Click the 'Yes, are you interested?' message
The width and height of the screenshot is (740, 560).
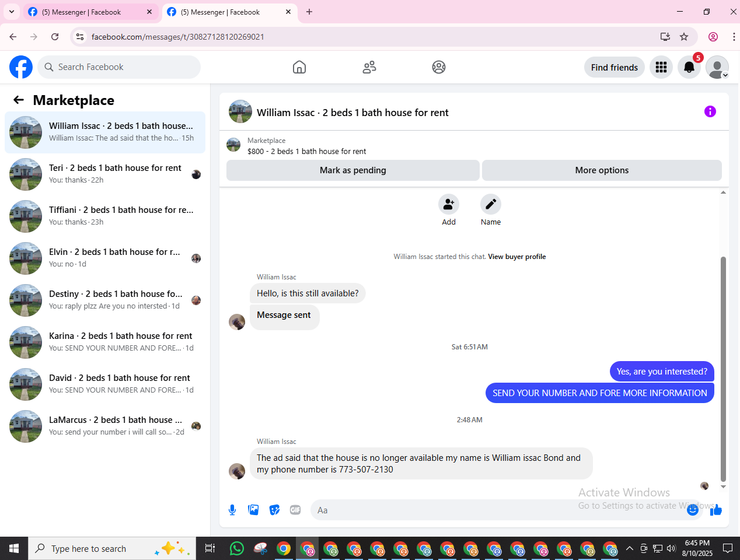click(662, 372)
